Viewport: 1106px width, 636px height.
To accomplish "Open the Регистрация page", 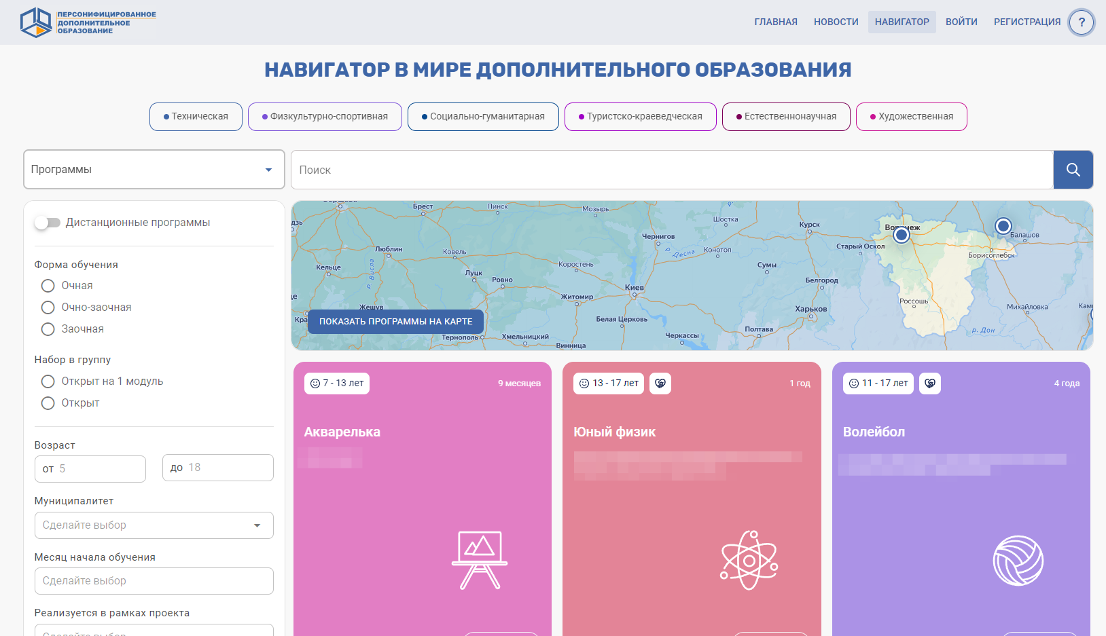I will [x=1027, y=22].
